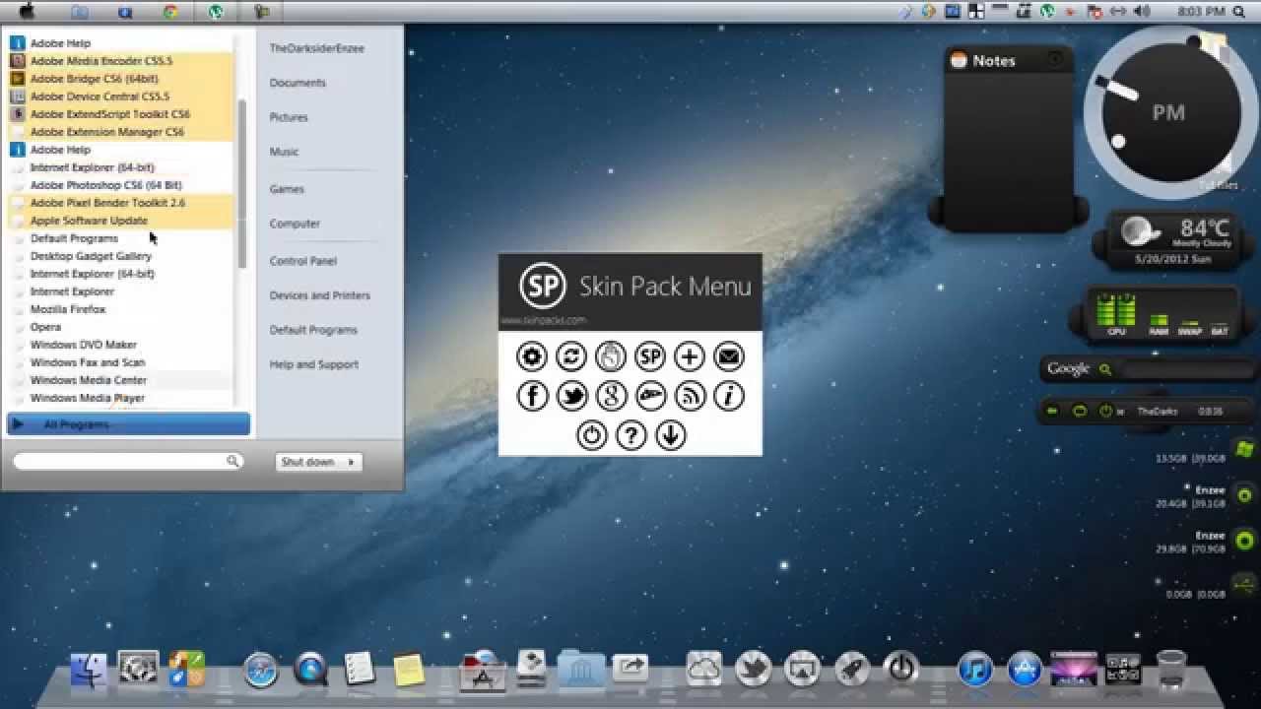The height and width of the screenshot is (709, 1261).
Task: Open the Google g icon in Skin Pack Menu
Action: pos(611,396)
